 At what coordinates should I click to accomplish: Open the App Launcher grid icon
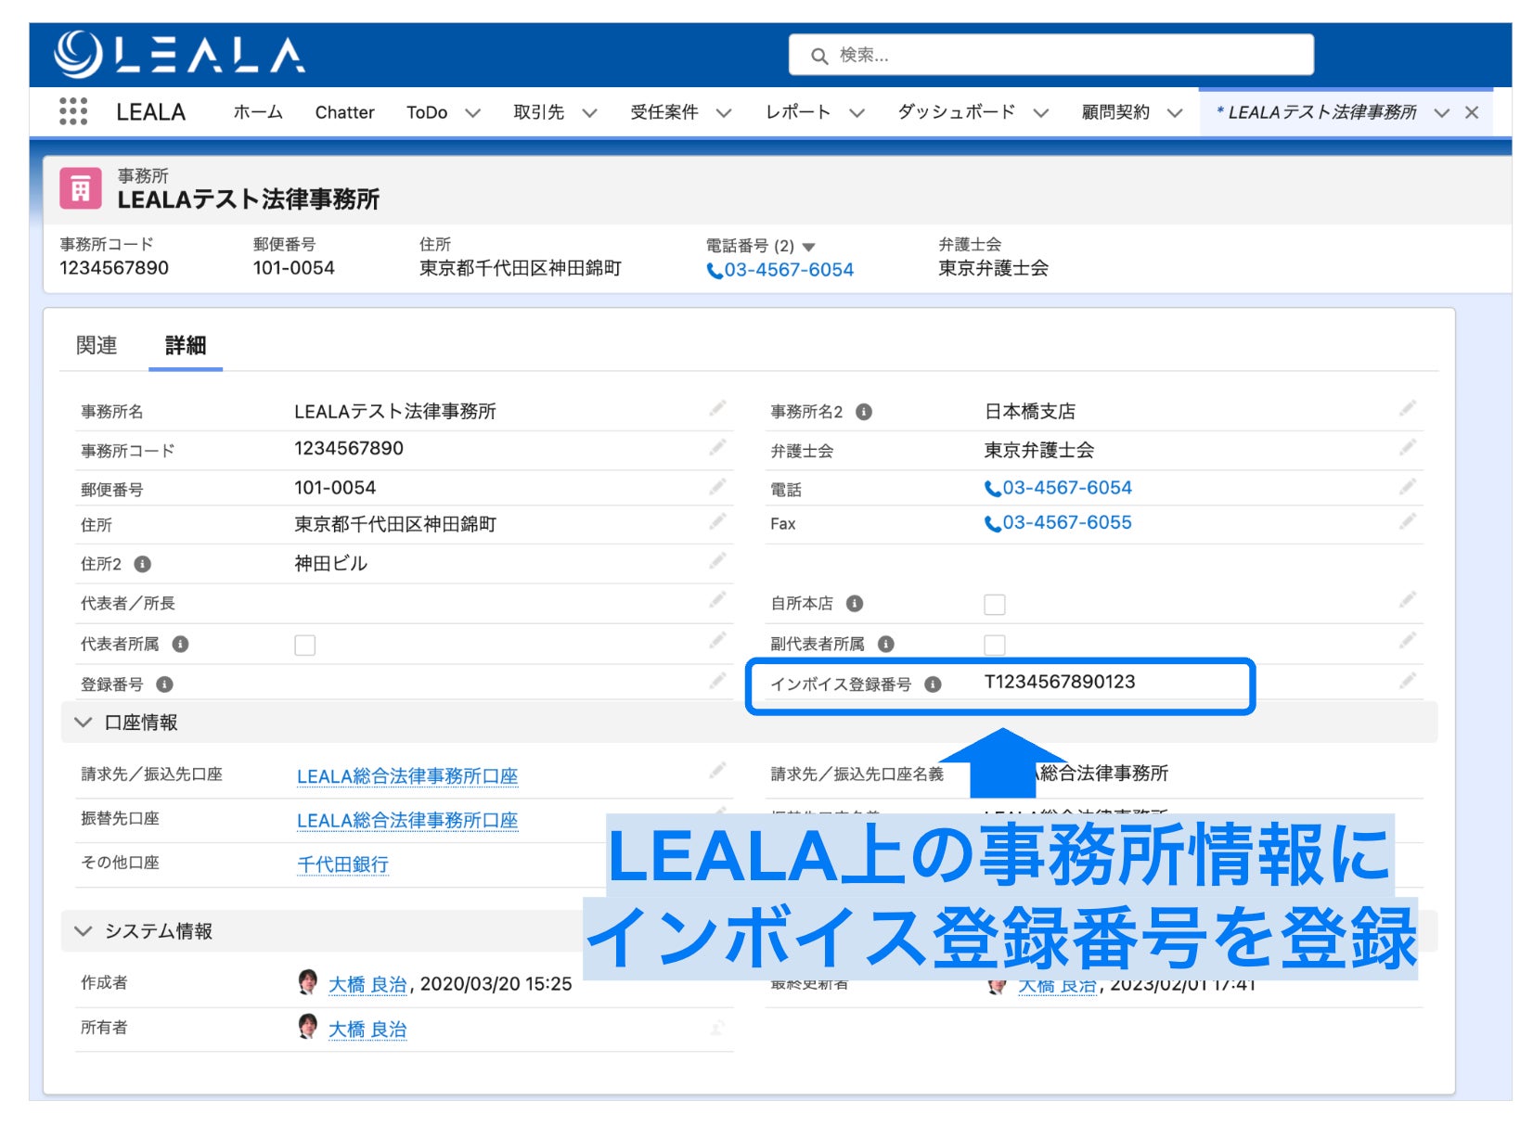pos(73,111)
